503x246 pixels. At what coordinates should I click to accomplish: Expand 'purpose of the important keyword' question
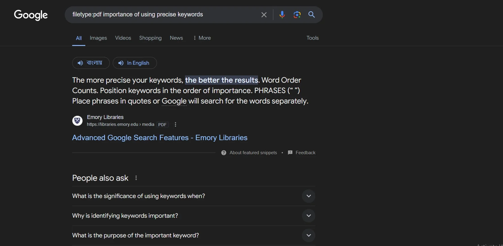[x=194, y=236]
